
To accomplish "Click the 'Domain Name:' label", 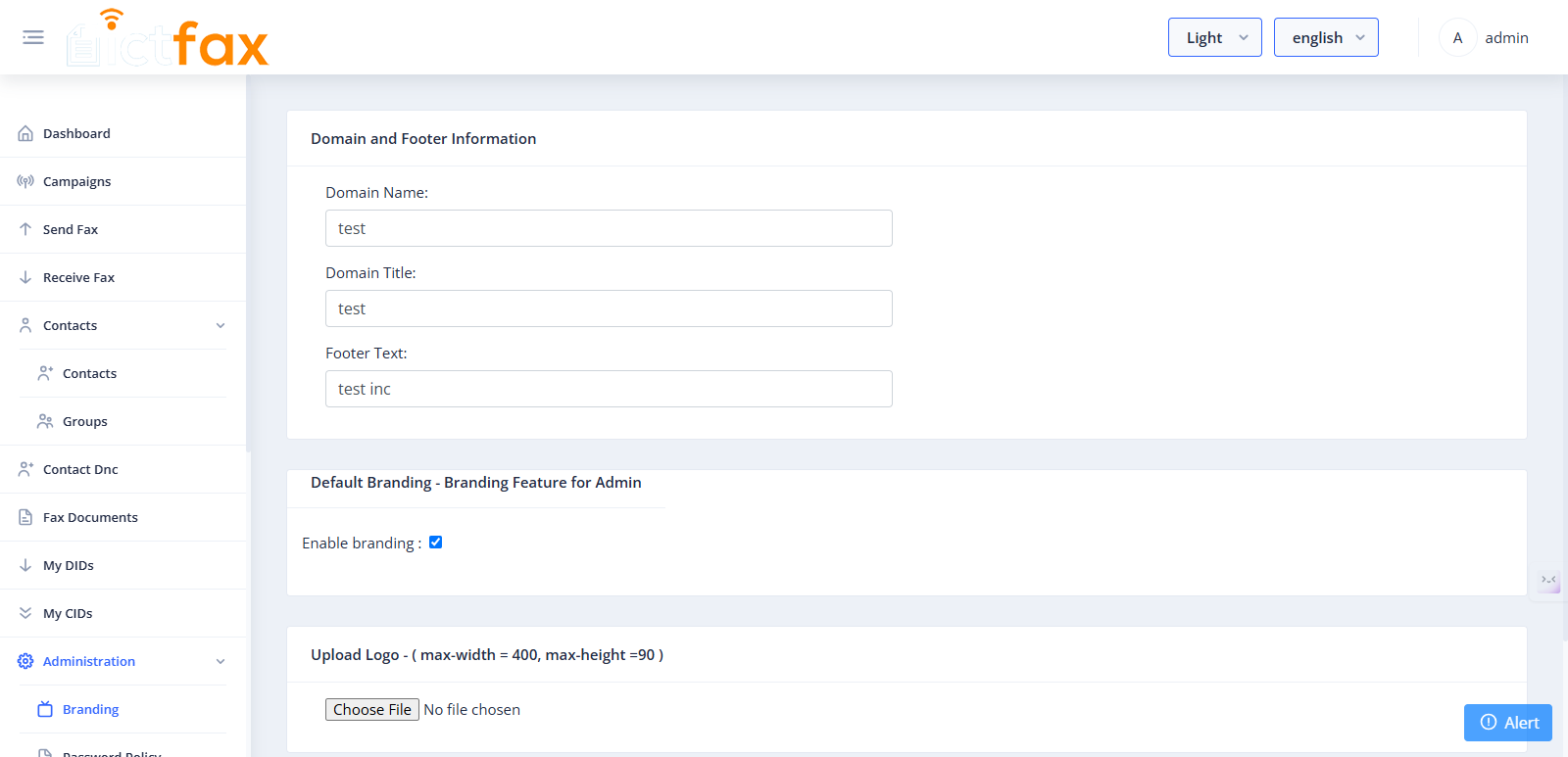I will click(x=376, y=193).
